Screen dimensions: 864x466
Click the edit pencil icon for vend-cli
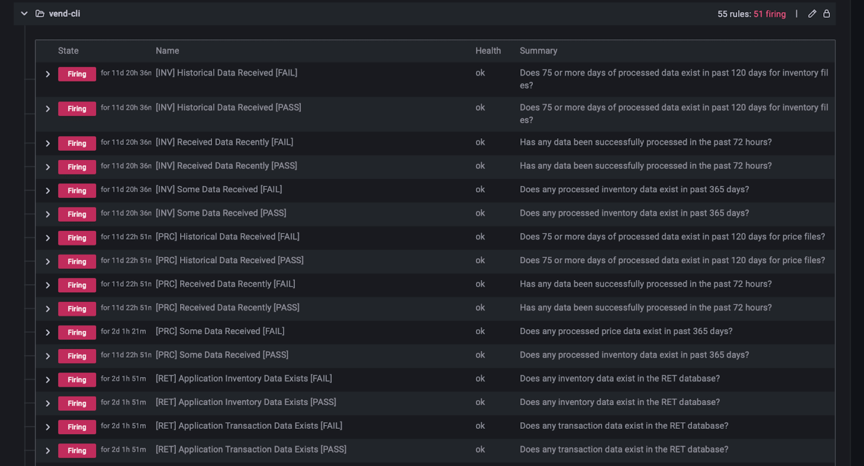[812, 14]
